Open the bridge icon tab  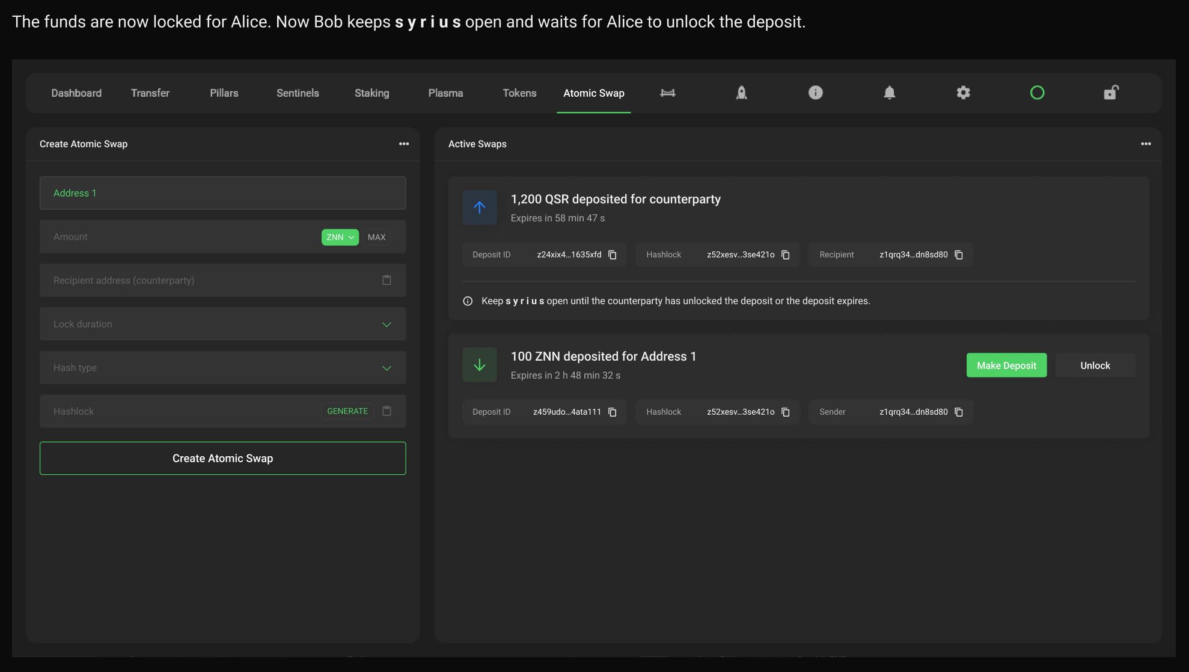coord(667,93)
